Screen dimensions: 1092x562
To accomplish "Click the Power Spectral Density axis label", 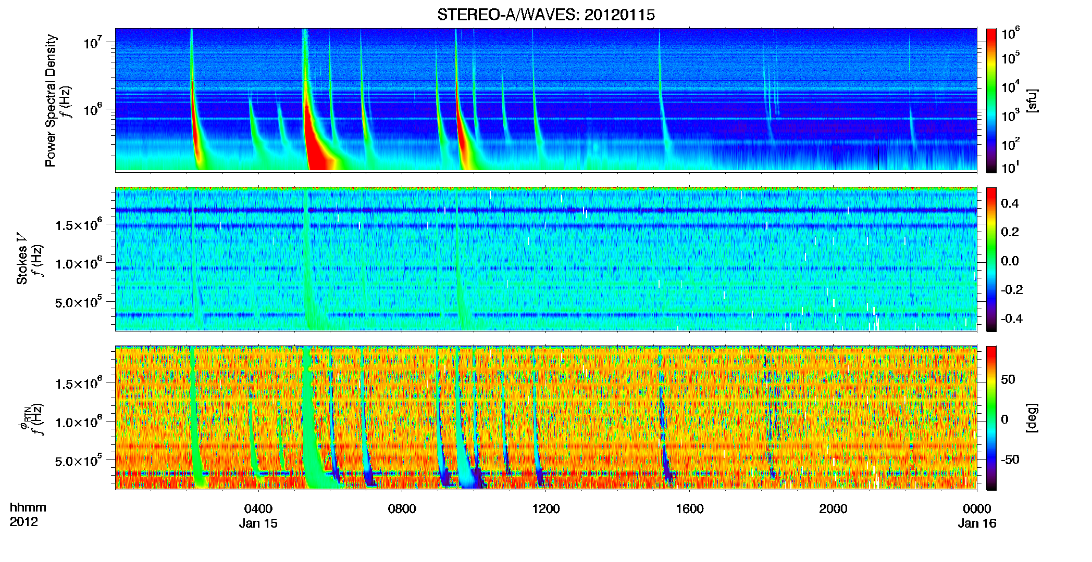I will (51, 100).
